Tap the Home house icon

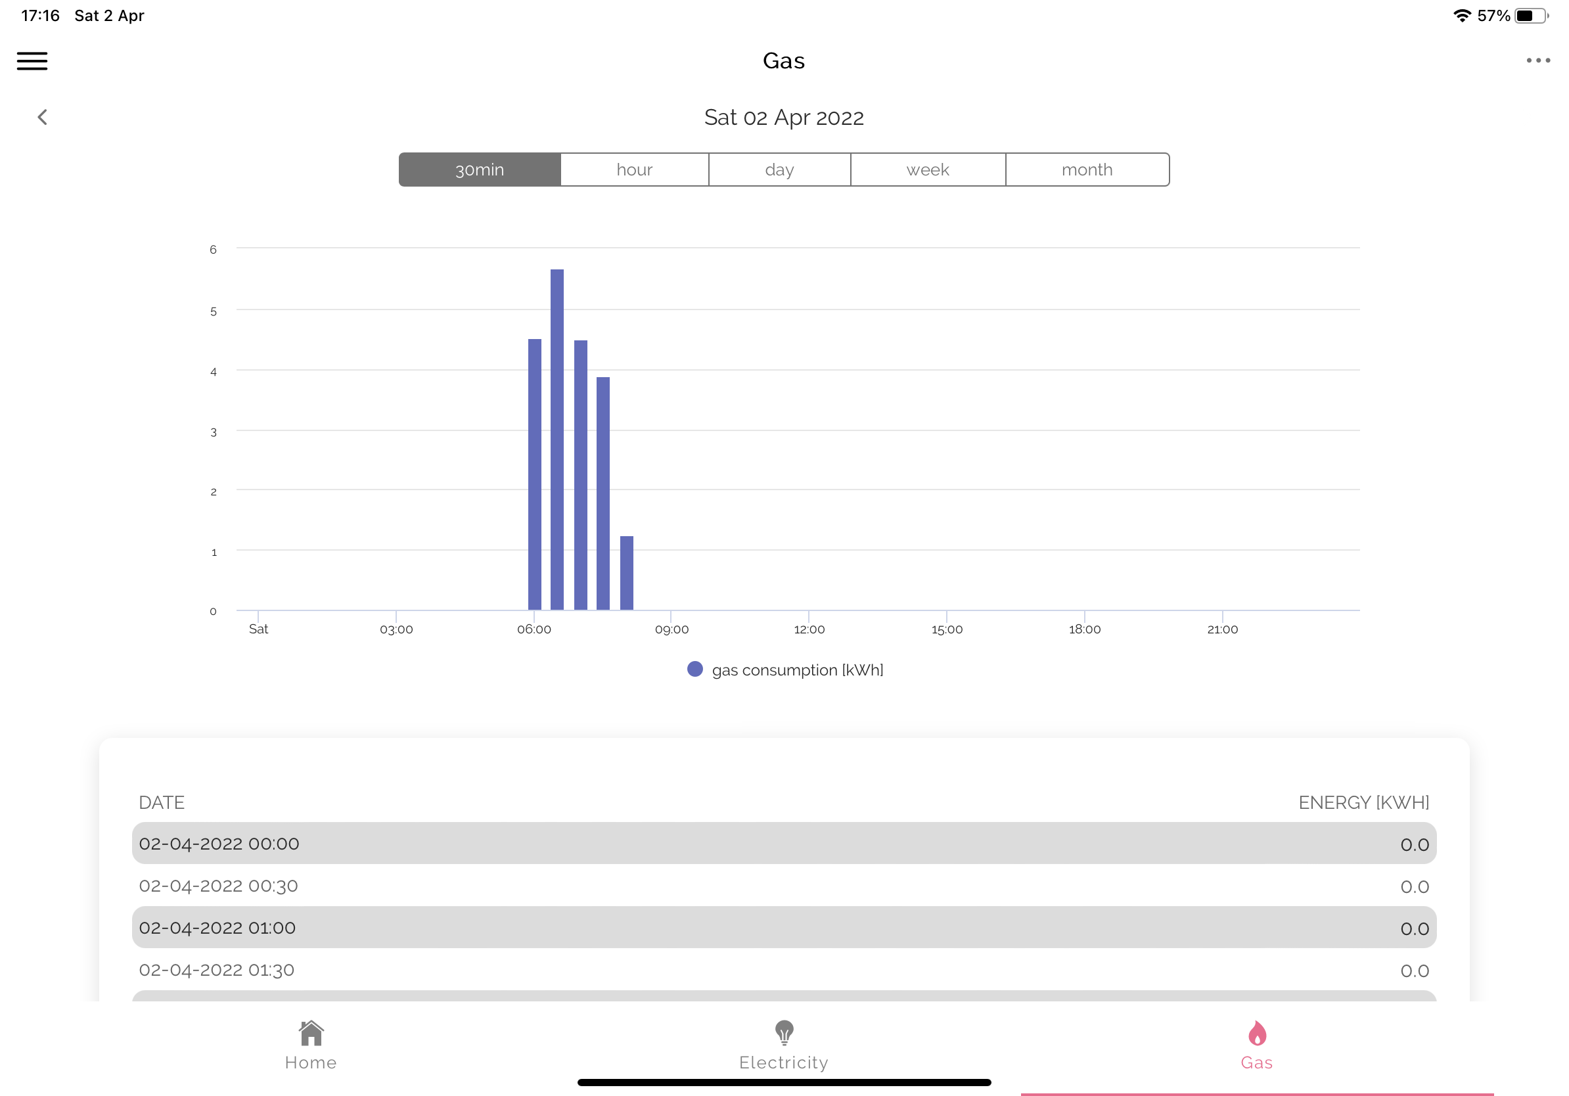pos(311,1032)
